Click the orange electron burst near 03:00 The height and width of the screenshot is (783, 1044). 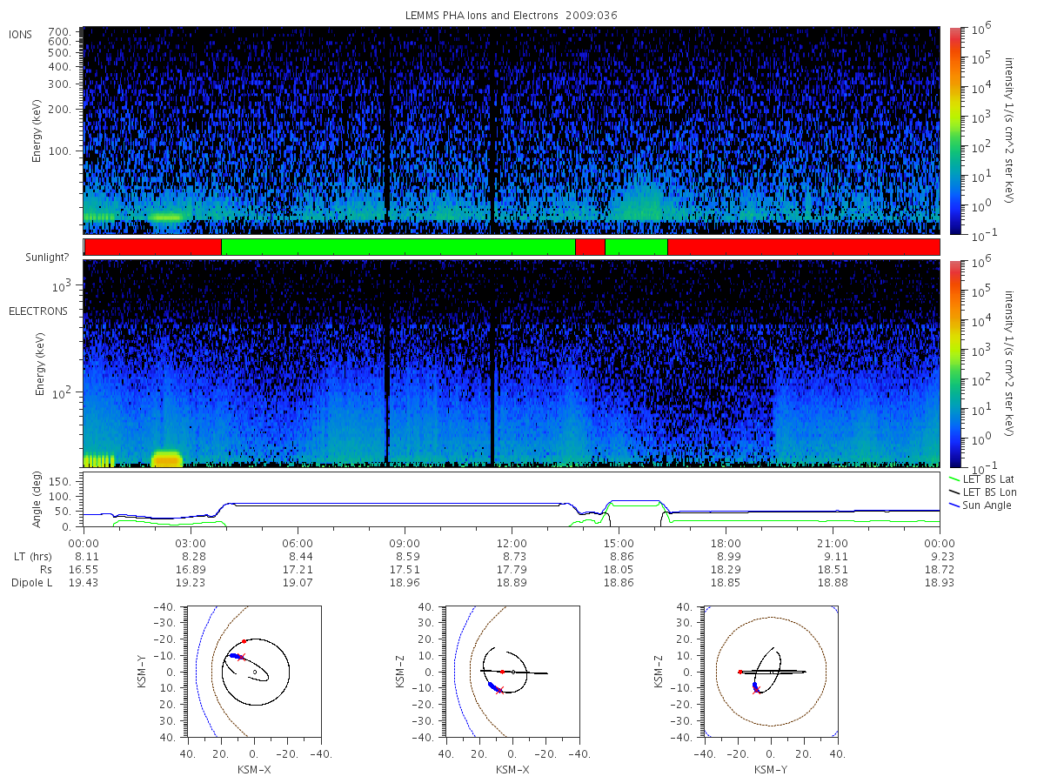tap(167, 459)
